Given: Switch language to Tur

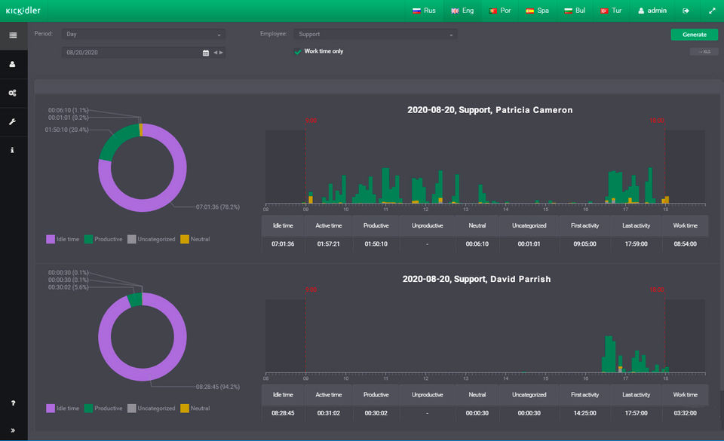Looking at the screenshot, I should (x=611, y=11).
